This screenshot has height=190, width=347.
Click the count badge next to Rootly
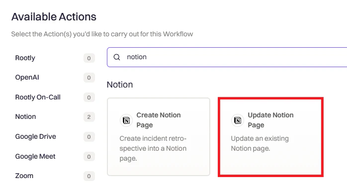point(89,58)
